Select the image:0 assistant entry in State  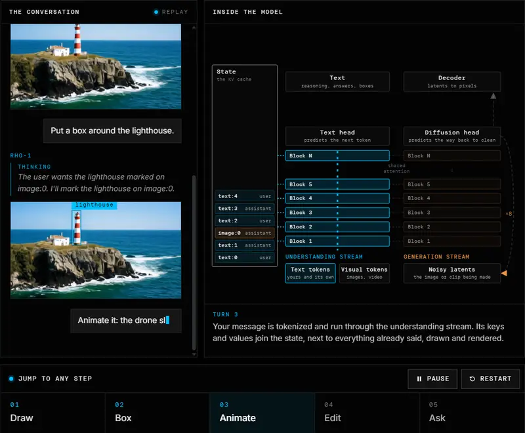(244, 233)
